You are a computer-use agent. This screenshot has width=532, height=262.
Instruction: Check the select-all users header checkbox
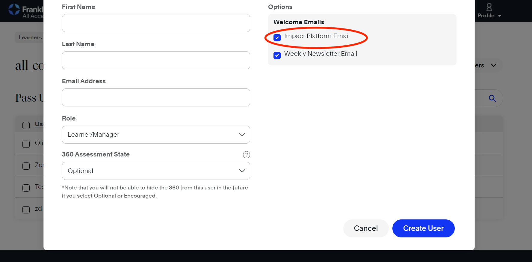coord(26,125)
